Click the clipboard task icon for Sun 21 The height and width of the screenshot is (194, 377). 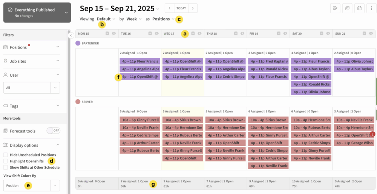pyautogui.click(x=364, y=33)
